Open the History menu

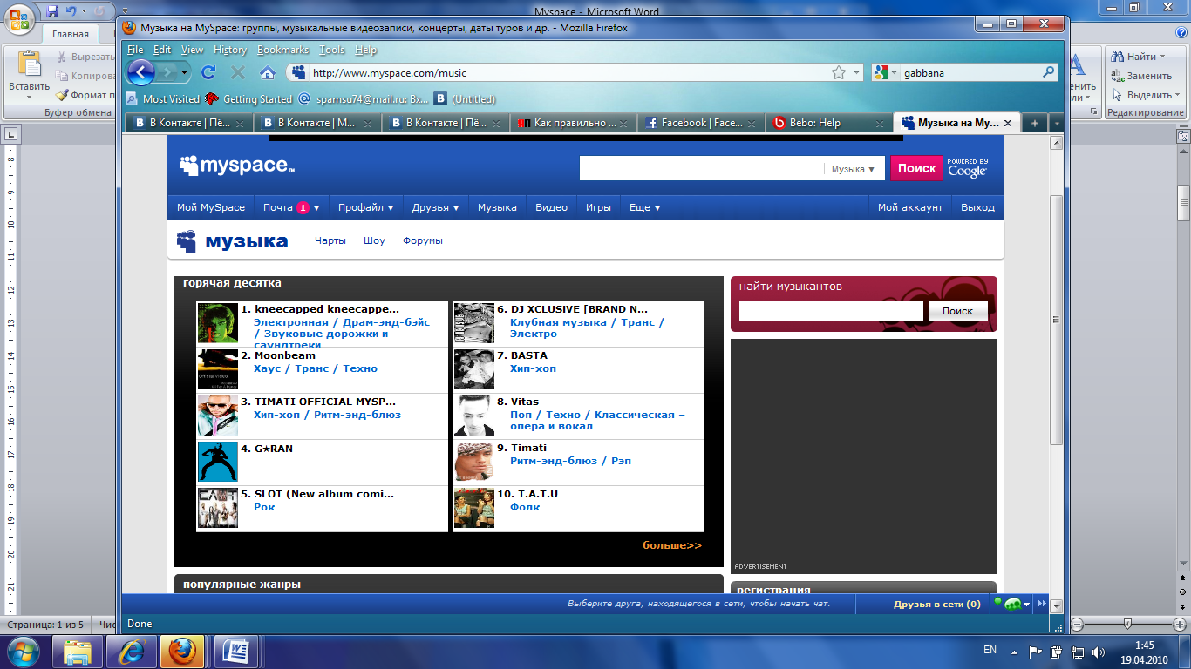tap(230, 50)
